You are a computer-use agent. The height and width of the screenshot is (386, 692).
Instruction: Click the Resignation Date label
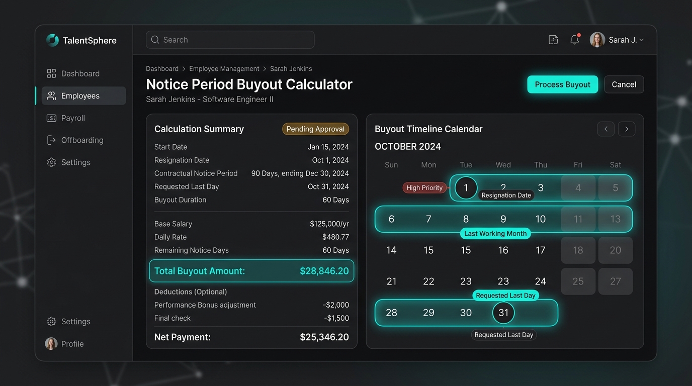coord(506,195)
